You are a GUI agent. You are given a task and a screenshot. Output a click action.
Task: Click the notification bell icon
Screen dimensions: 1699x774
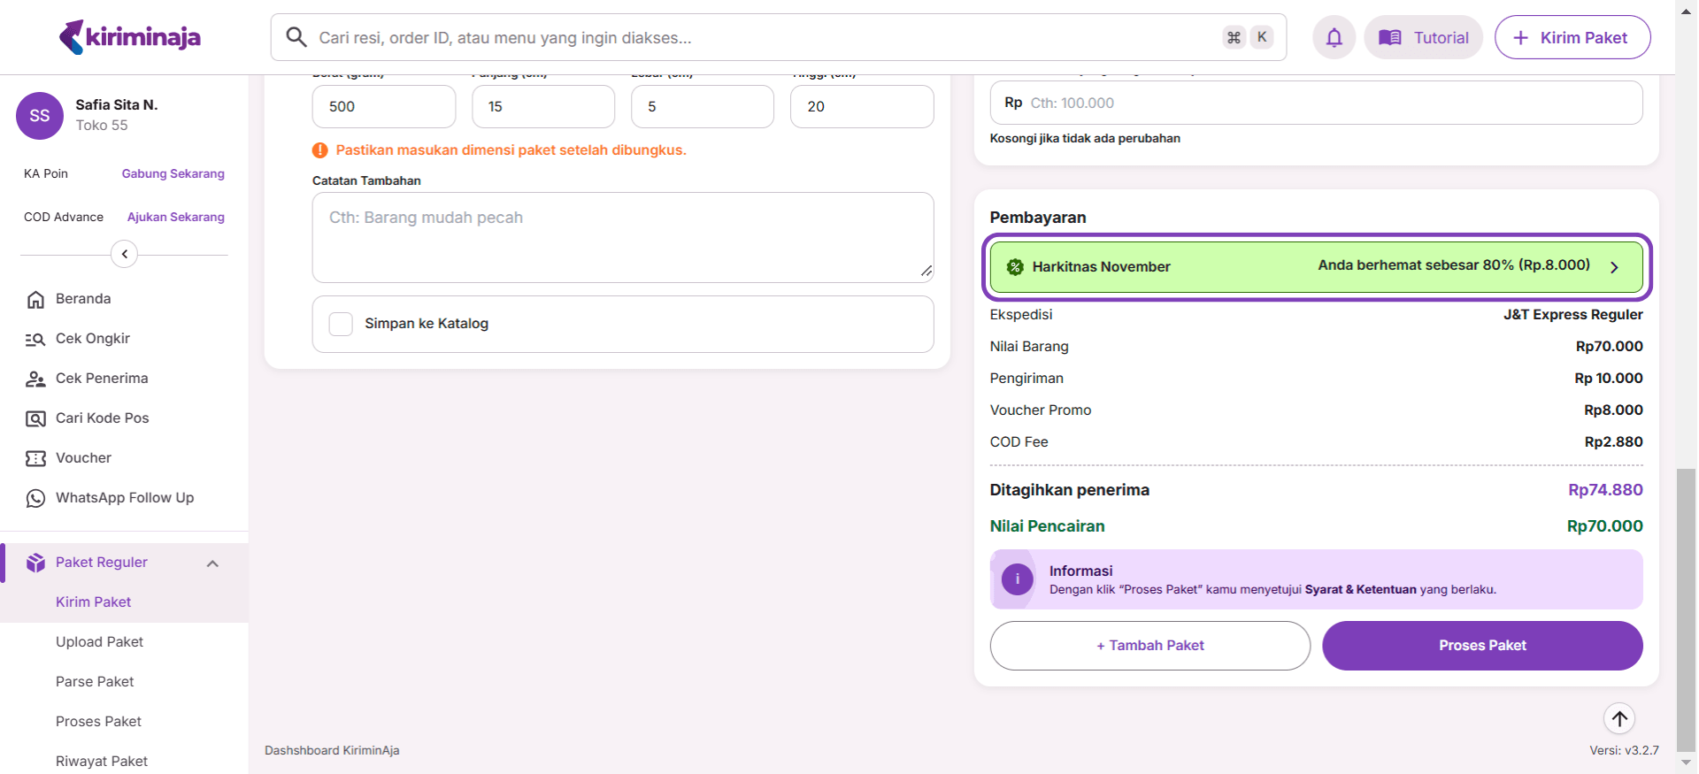1334,38
